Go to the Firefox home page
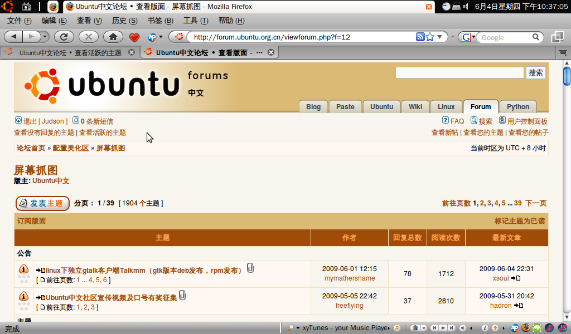The image size is (571, 334). (113, 37)
